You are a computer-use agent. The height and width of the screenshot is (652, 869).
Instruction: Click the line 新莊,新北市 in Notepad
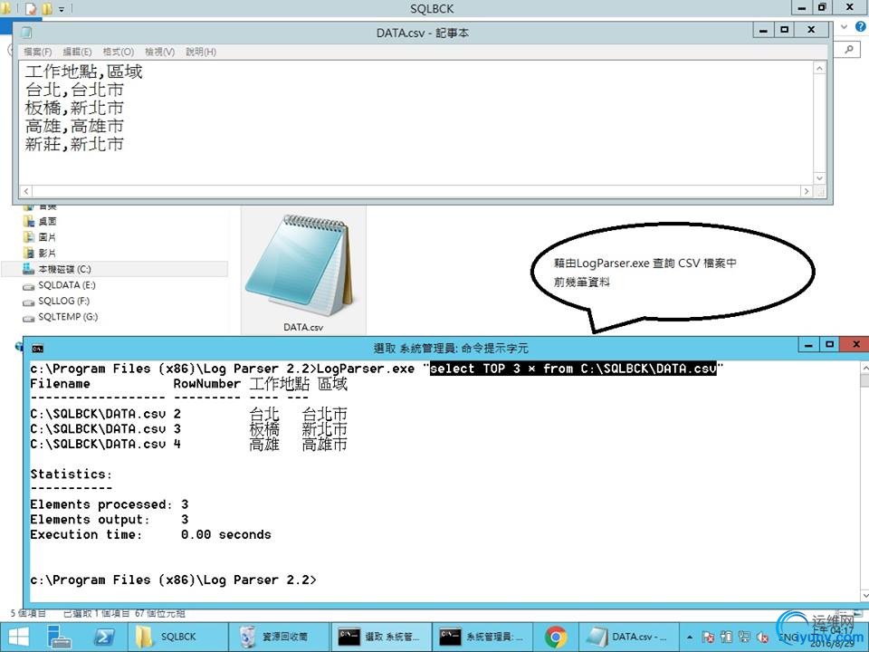click(74, 145)
